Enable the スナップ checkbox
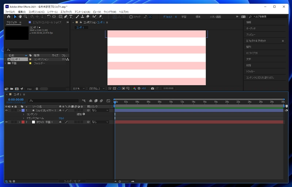Viewport: 292px width, 187px height. point(131,17)
